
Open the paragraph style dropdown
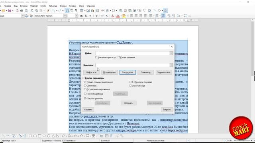tap(23, 16)
